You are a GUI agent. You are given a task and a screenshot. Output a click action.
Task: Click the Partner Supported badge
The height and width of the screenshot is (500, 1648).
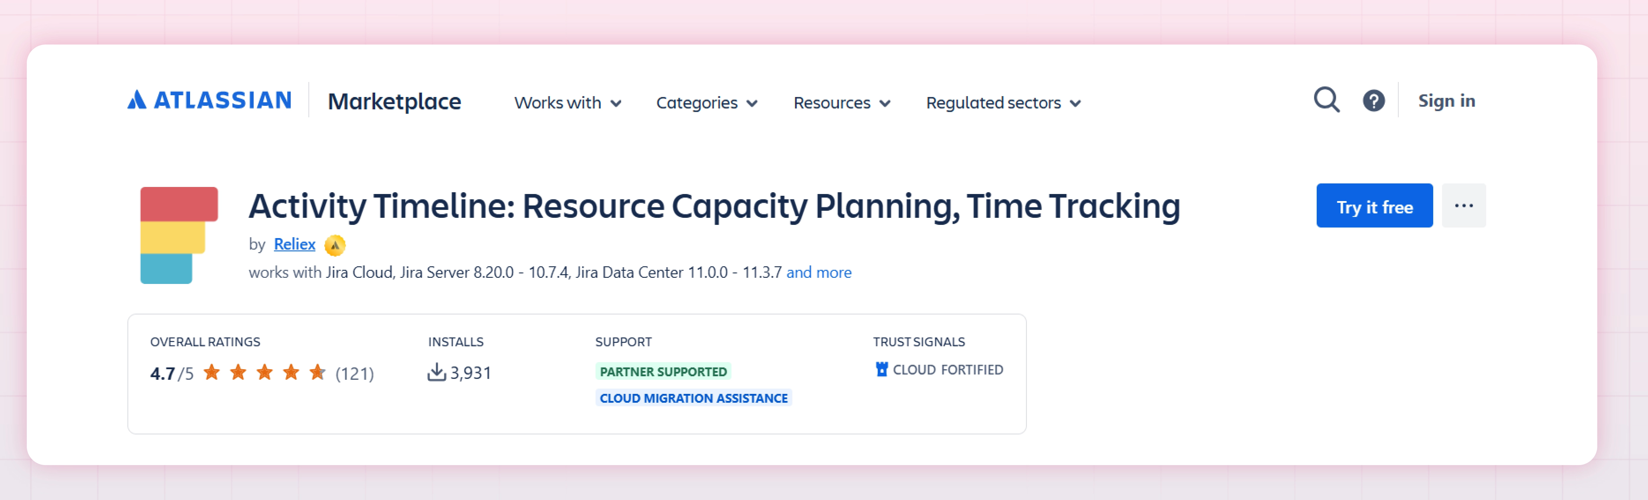coord(663,372)
